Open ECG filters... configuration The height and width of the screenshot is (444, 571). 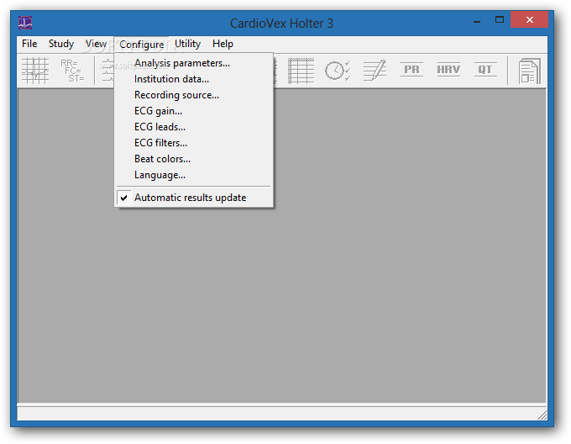coord(194,143)
